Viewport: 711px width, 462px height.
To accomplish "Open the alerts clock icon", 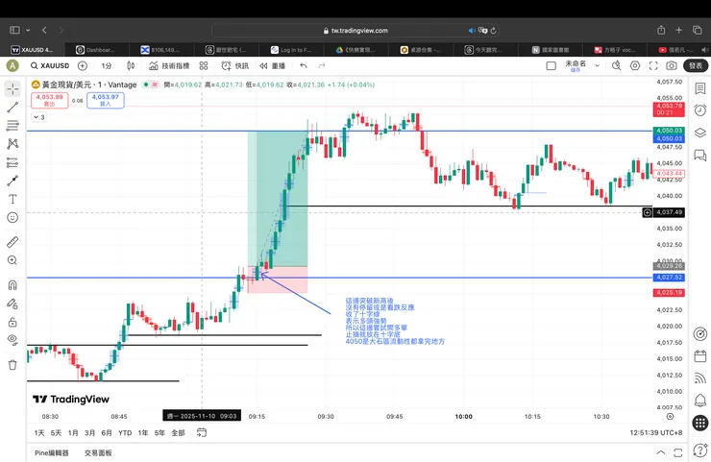I will pos(700,110).
